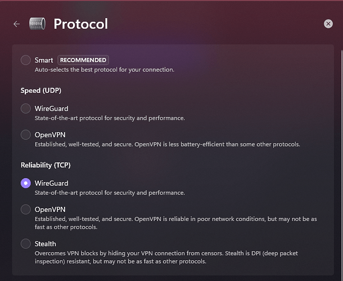Click the UDP OpenVPN battery-efficient description
The image size is (343, 281).
pos(168,144)
